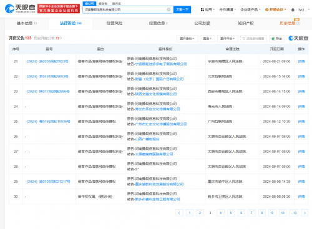Select the 法律诉讼 tab
This screenshot has height=229, width=312.
click(x=71, y=23)
